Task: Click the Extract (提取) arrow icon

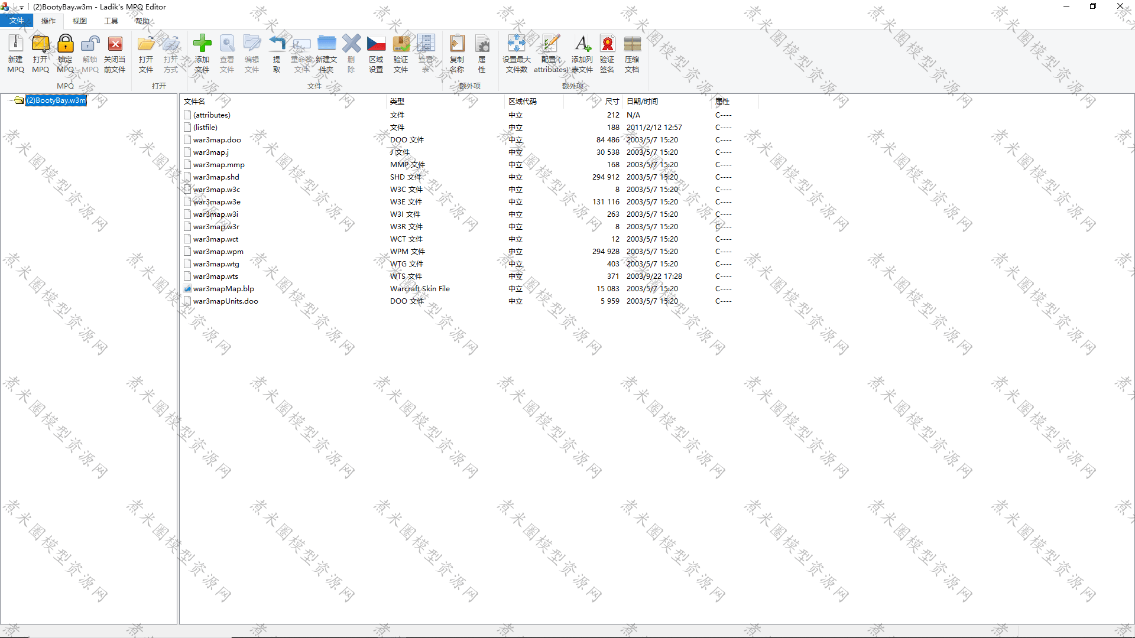Action: pos(277,44)
